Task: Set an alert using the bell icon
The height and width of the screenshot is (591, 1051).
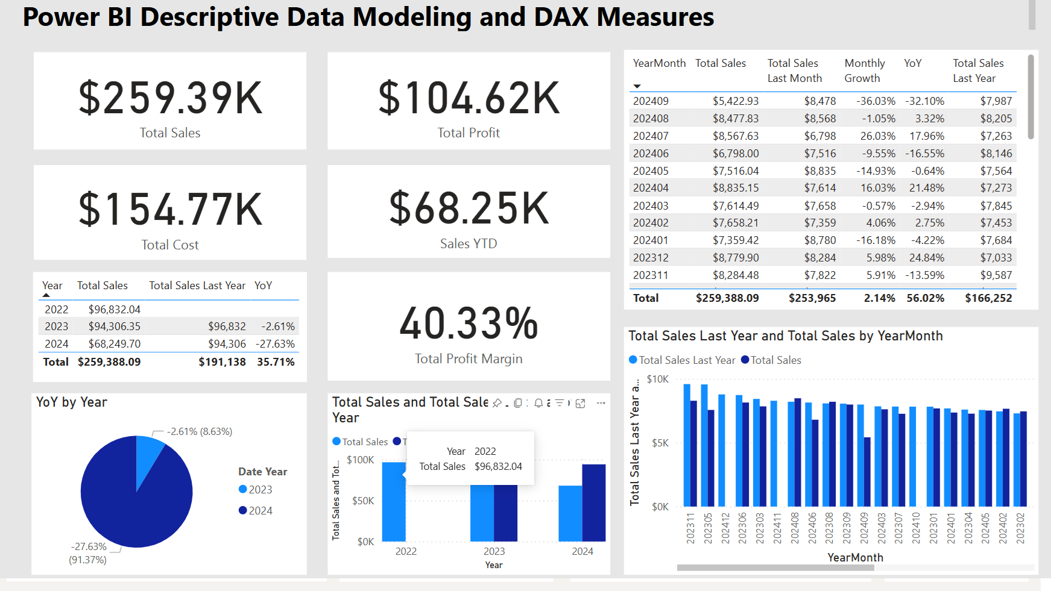Action: (538, 403)
